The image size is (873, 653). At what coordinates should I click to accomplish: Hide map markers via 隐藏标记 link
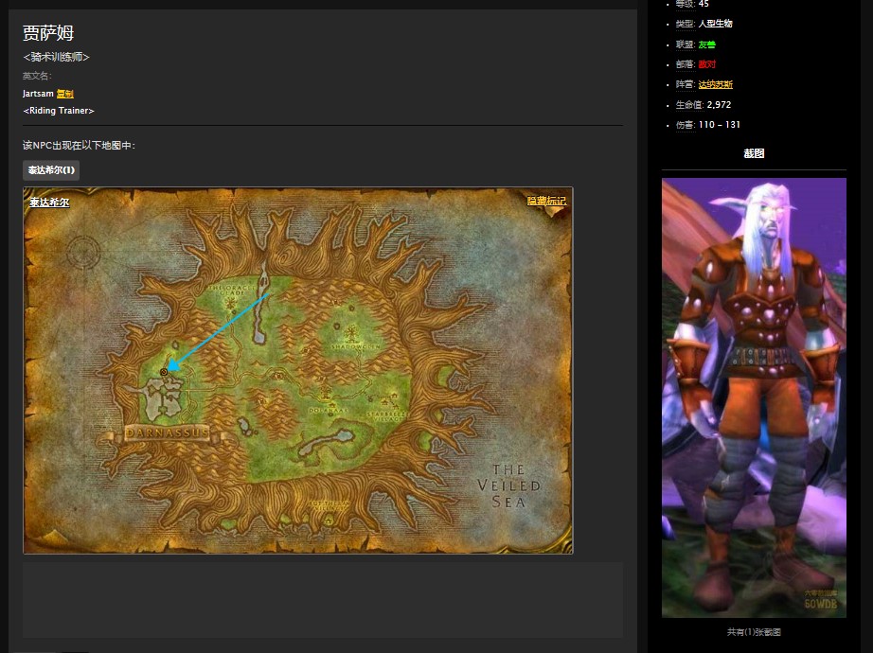click(546, 201)
